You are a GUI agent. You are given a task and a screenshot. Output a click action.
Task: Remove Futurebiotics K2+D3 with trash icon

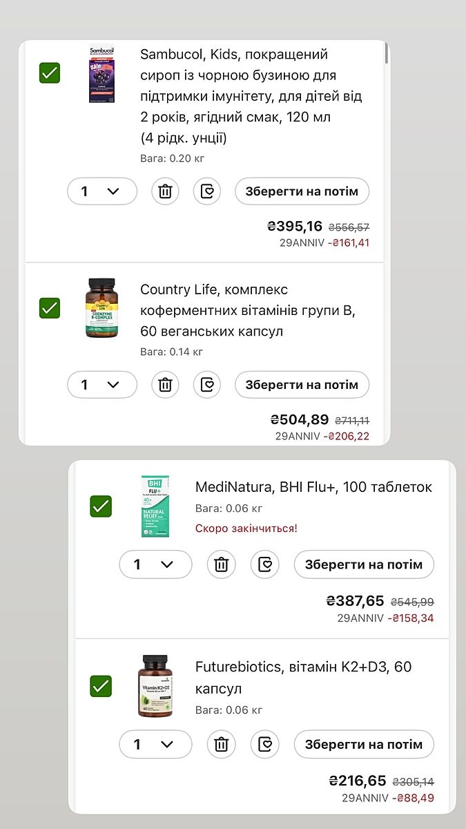tap(221, 744)
